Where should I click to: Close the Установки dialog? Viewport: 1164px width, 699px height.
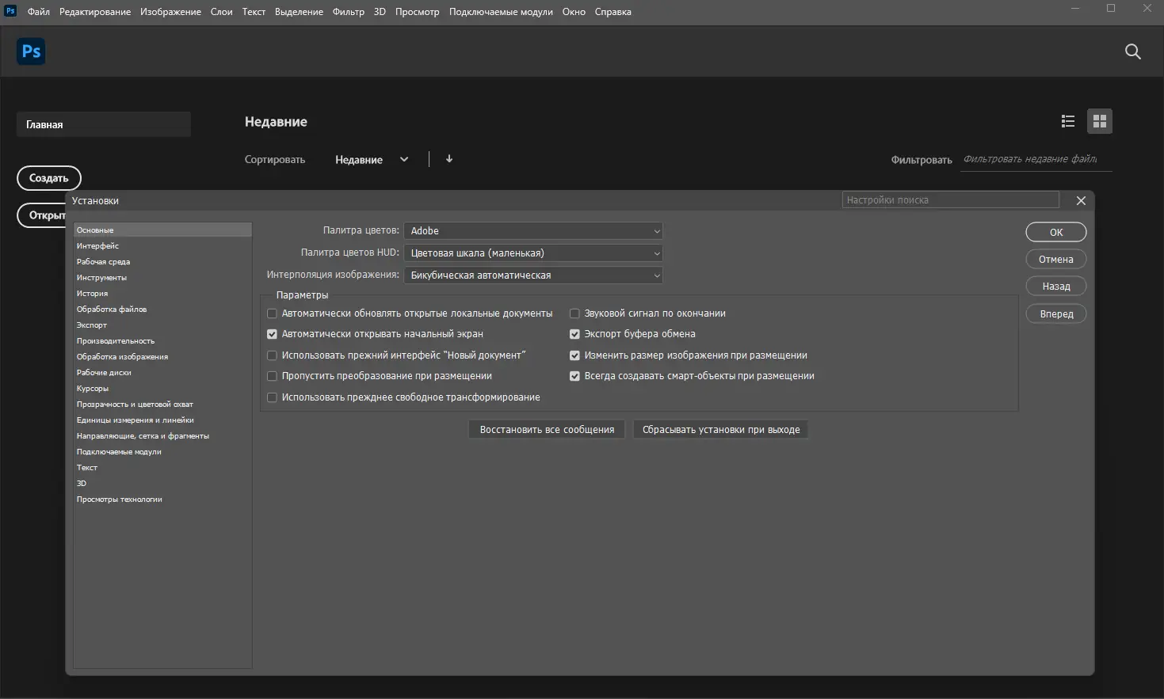pos(1081,200)
